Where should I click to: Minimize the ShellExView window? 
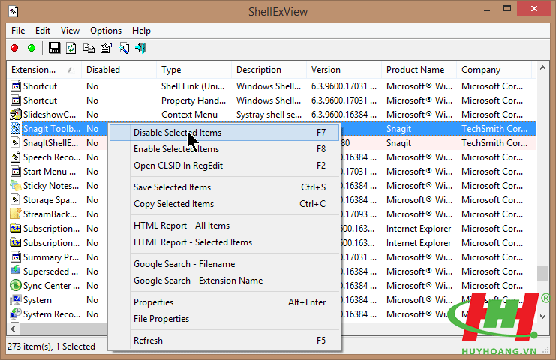[487, 10]
